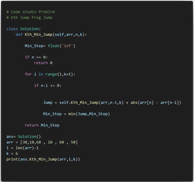Click 'Kth_Min_Jump' in the def line
The height and width of the screenshot is (182, 194).
[38, 35]
